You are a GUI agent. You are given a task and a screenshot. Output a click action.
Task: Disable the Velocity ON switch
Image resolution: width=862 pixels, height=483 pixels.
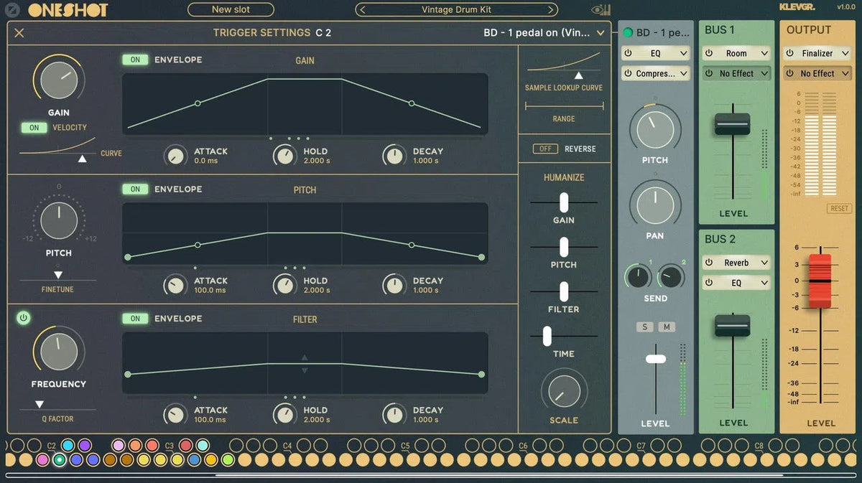34,128
